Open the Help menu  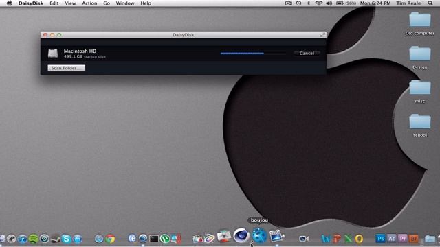[x=146, y=3]
